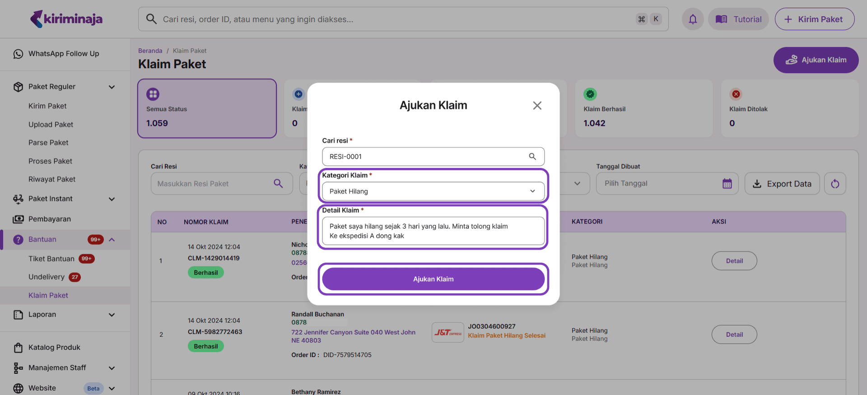The height and width of the screenshot is (395, 867).
Task: Click the WhatsApp Follow Up icon
Action: coord(18,54)
